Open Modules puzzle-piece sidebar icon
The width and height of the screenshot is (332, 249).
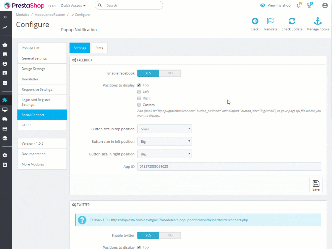(5, 100)
